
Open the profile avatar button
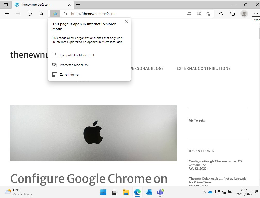tap(244, 14)
